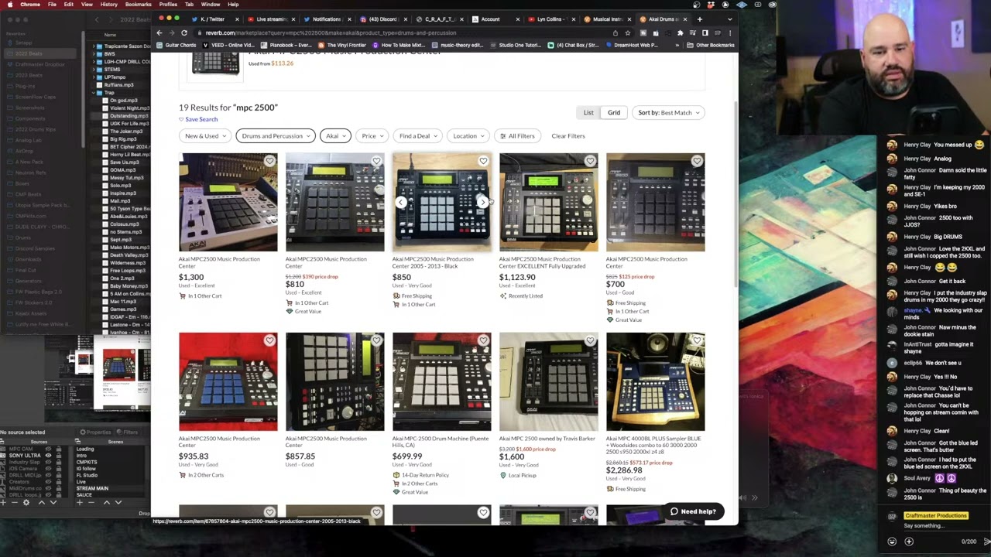Open the Chrome Bookmarks menu
Viewport: 991px width, 557px height.
coord(138,5)
